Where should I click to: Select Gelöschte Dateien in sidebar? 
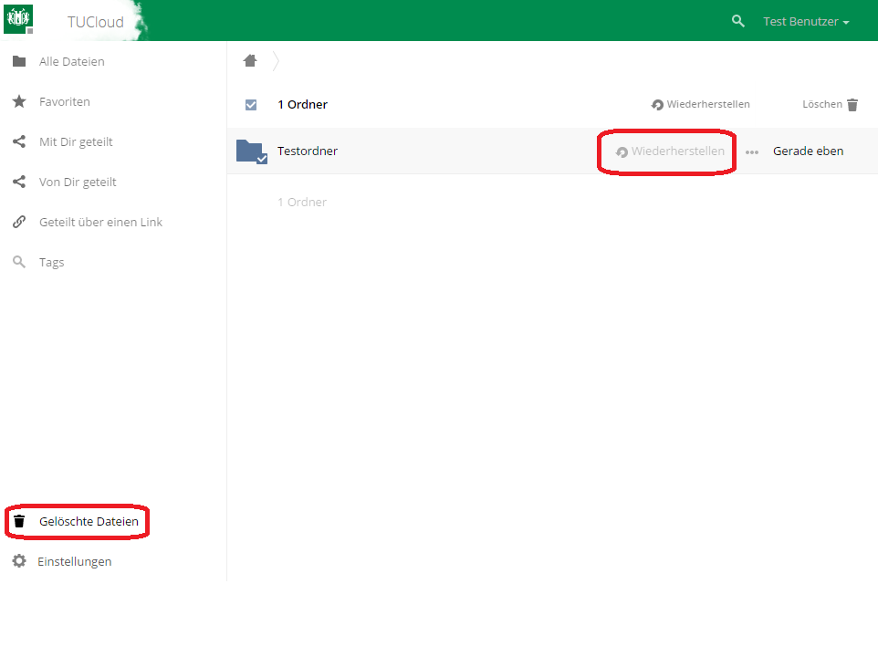point(89,522)
